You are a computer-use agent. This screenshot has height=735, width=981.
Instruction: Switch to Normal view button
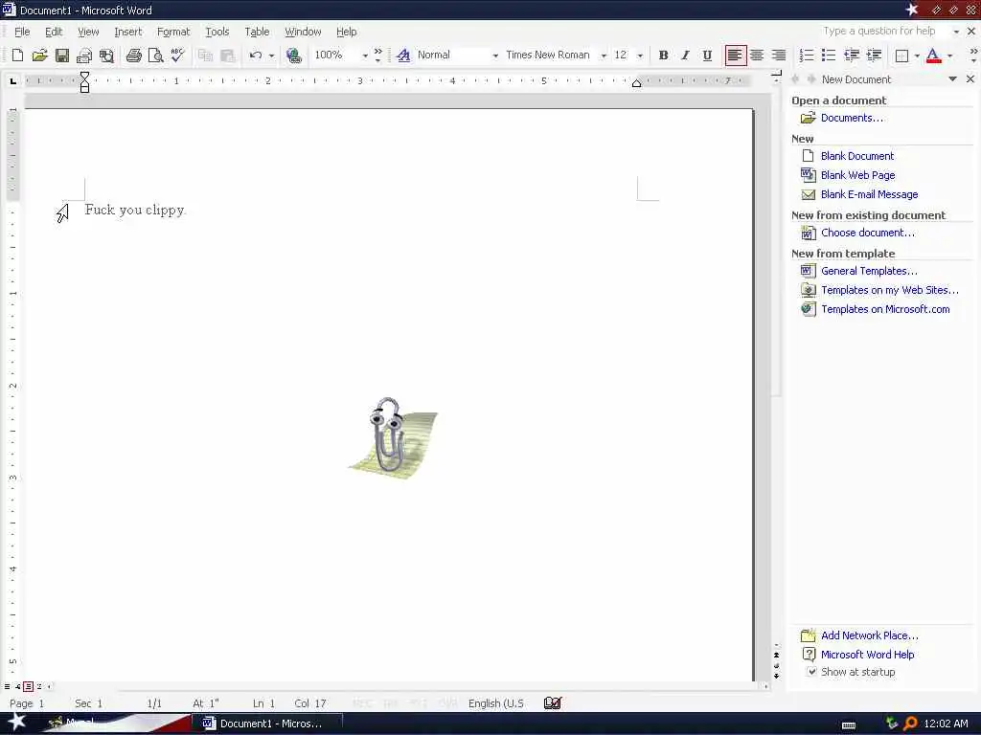pyautogui.click(x=7, y=686)
